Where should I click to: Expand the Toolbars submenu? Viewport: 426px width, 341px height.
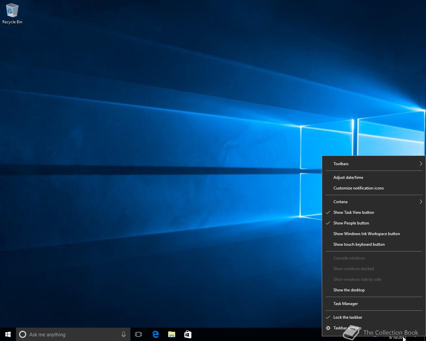coord(374,164)
